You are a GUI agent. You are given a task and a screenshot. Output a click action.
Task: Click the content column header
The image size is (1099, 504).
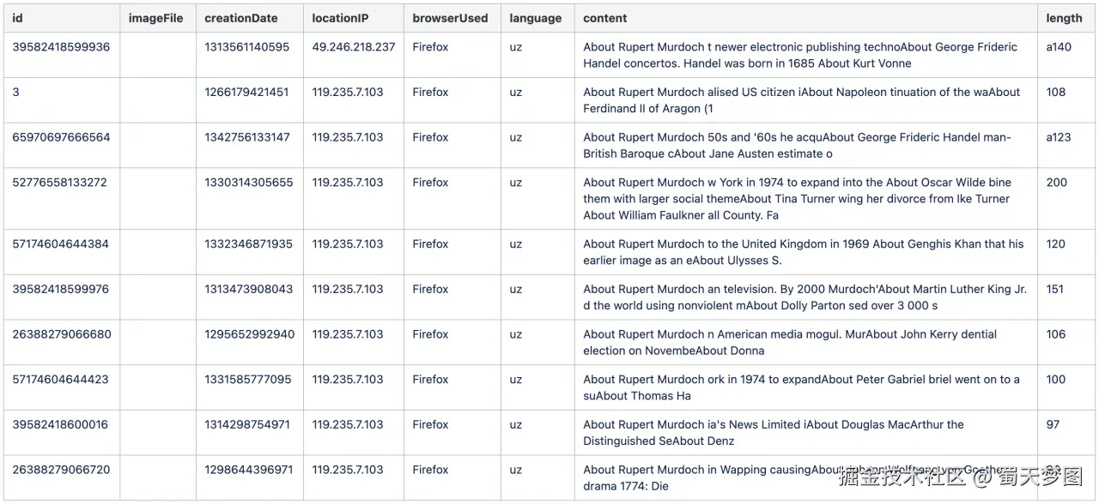[x=605, y=18]
